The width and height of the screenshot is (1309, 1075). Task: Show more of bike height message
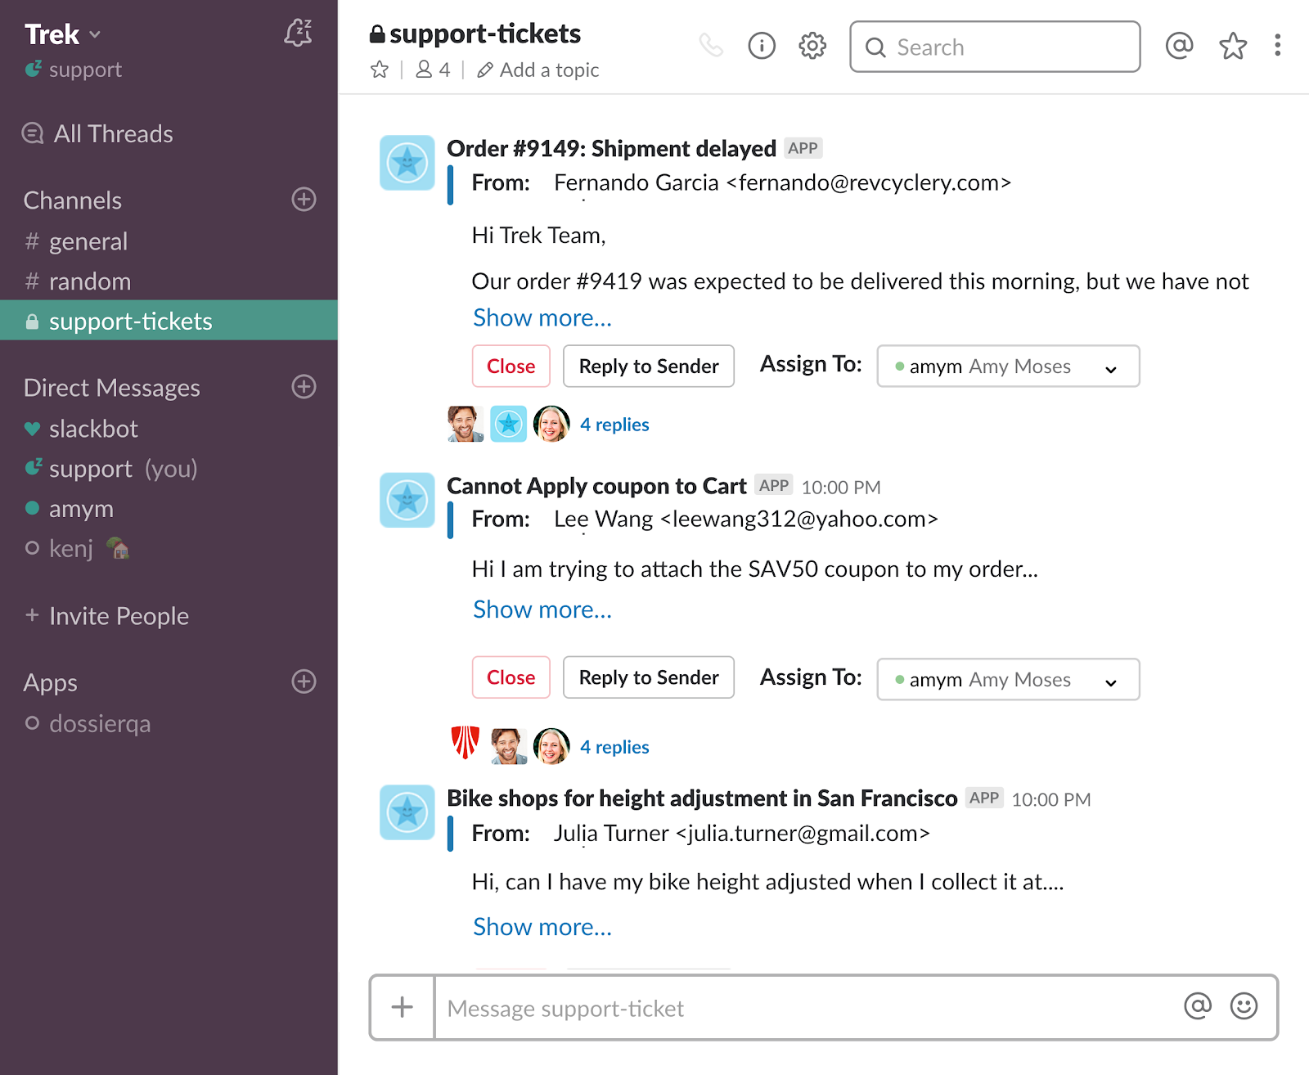coord(542,927)
